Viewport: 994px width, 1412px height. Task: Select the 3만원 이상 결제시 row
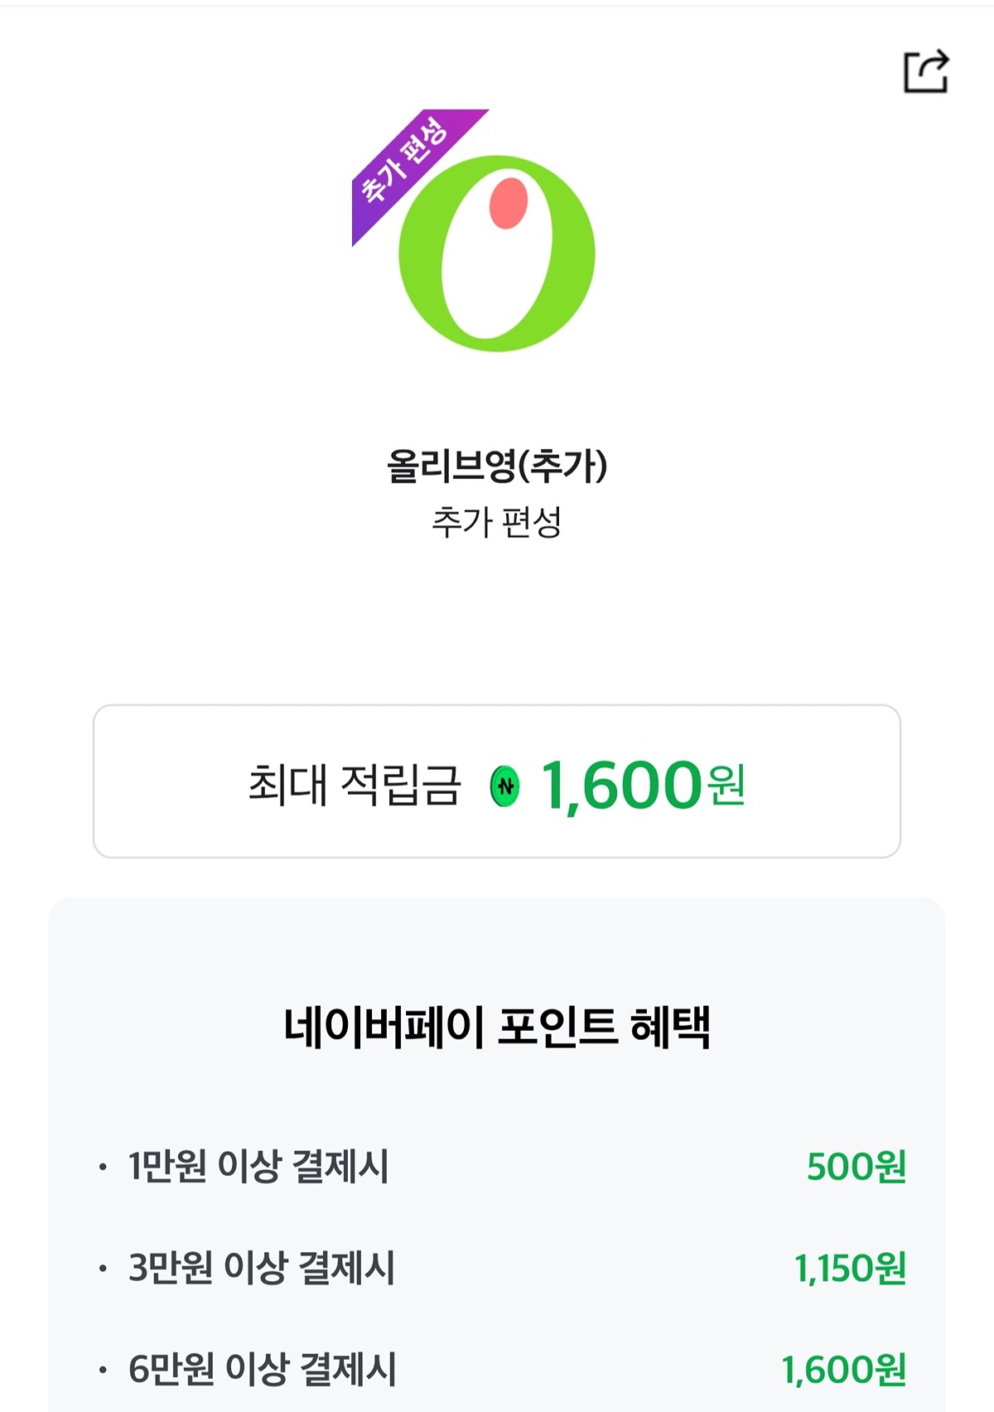262,1268
